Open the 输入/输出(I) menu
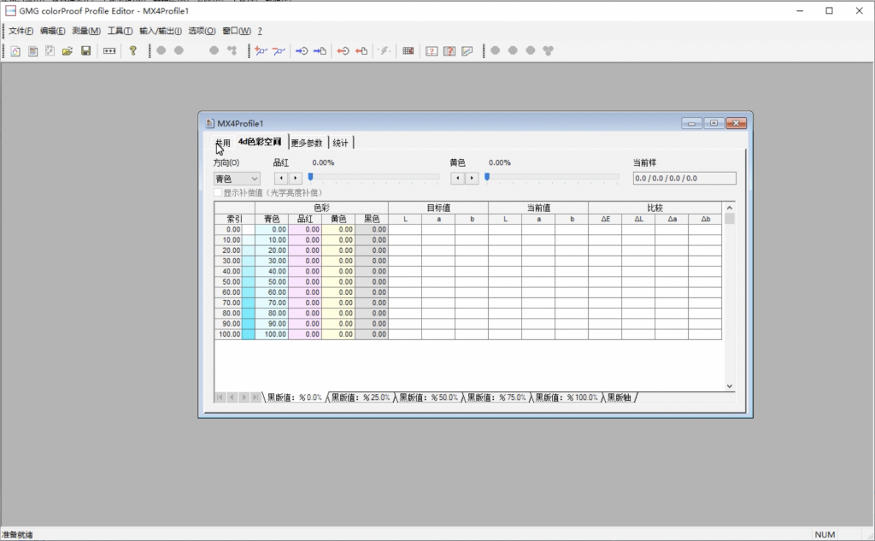This screenshot has height=541, width=875. point(160,31)
